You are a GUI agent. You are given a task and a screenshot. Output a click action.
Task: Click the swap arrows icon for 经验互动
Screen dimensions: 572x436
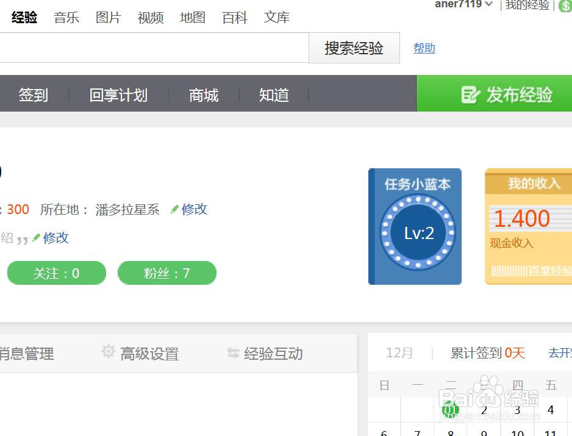tap(233, 352)
